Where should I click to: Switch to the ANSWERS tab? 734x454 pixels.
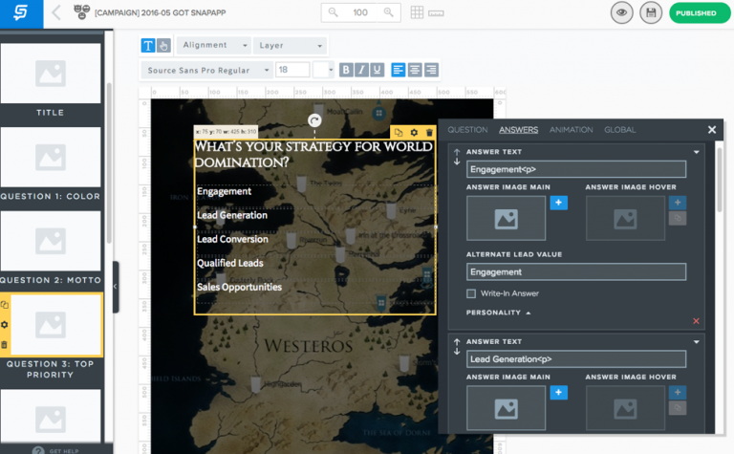coord(518,130)
